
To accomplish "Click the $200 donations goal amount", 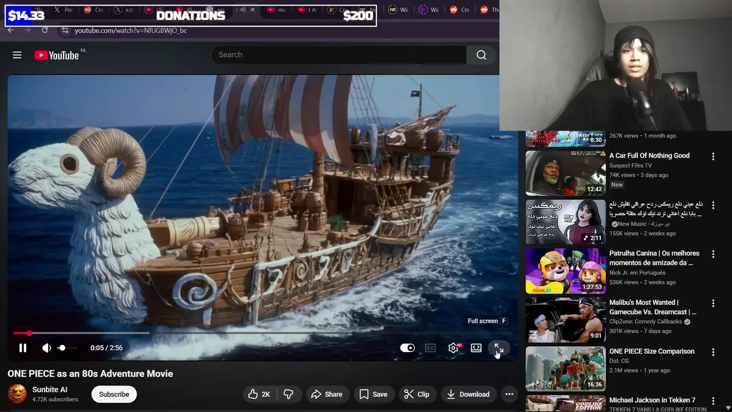I will tap(358, 15).
